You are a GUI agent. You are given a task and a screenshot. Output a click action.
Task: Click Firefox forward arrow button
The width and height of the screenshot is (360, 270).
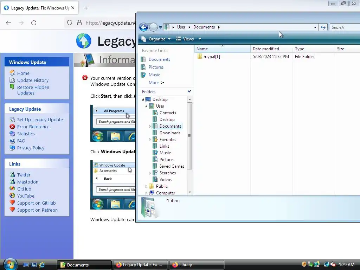(x=21, y=23)
